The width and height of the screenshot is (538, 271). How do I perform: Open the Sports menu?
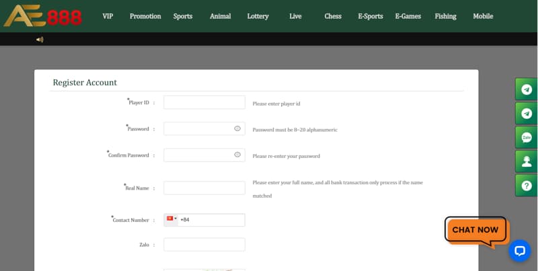point(182,16)
